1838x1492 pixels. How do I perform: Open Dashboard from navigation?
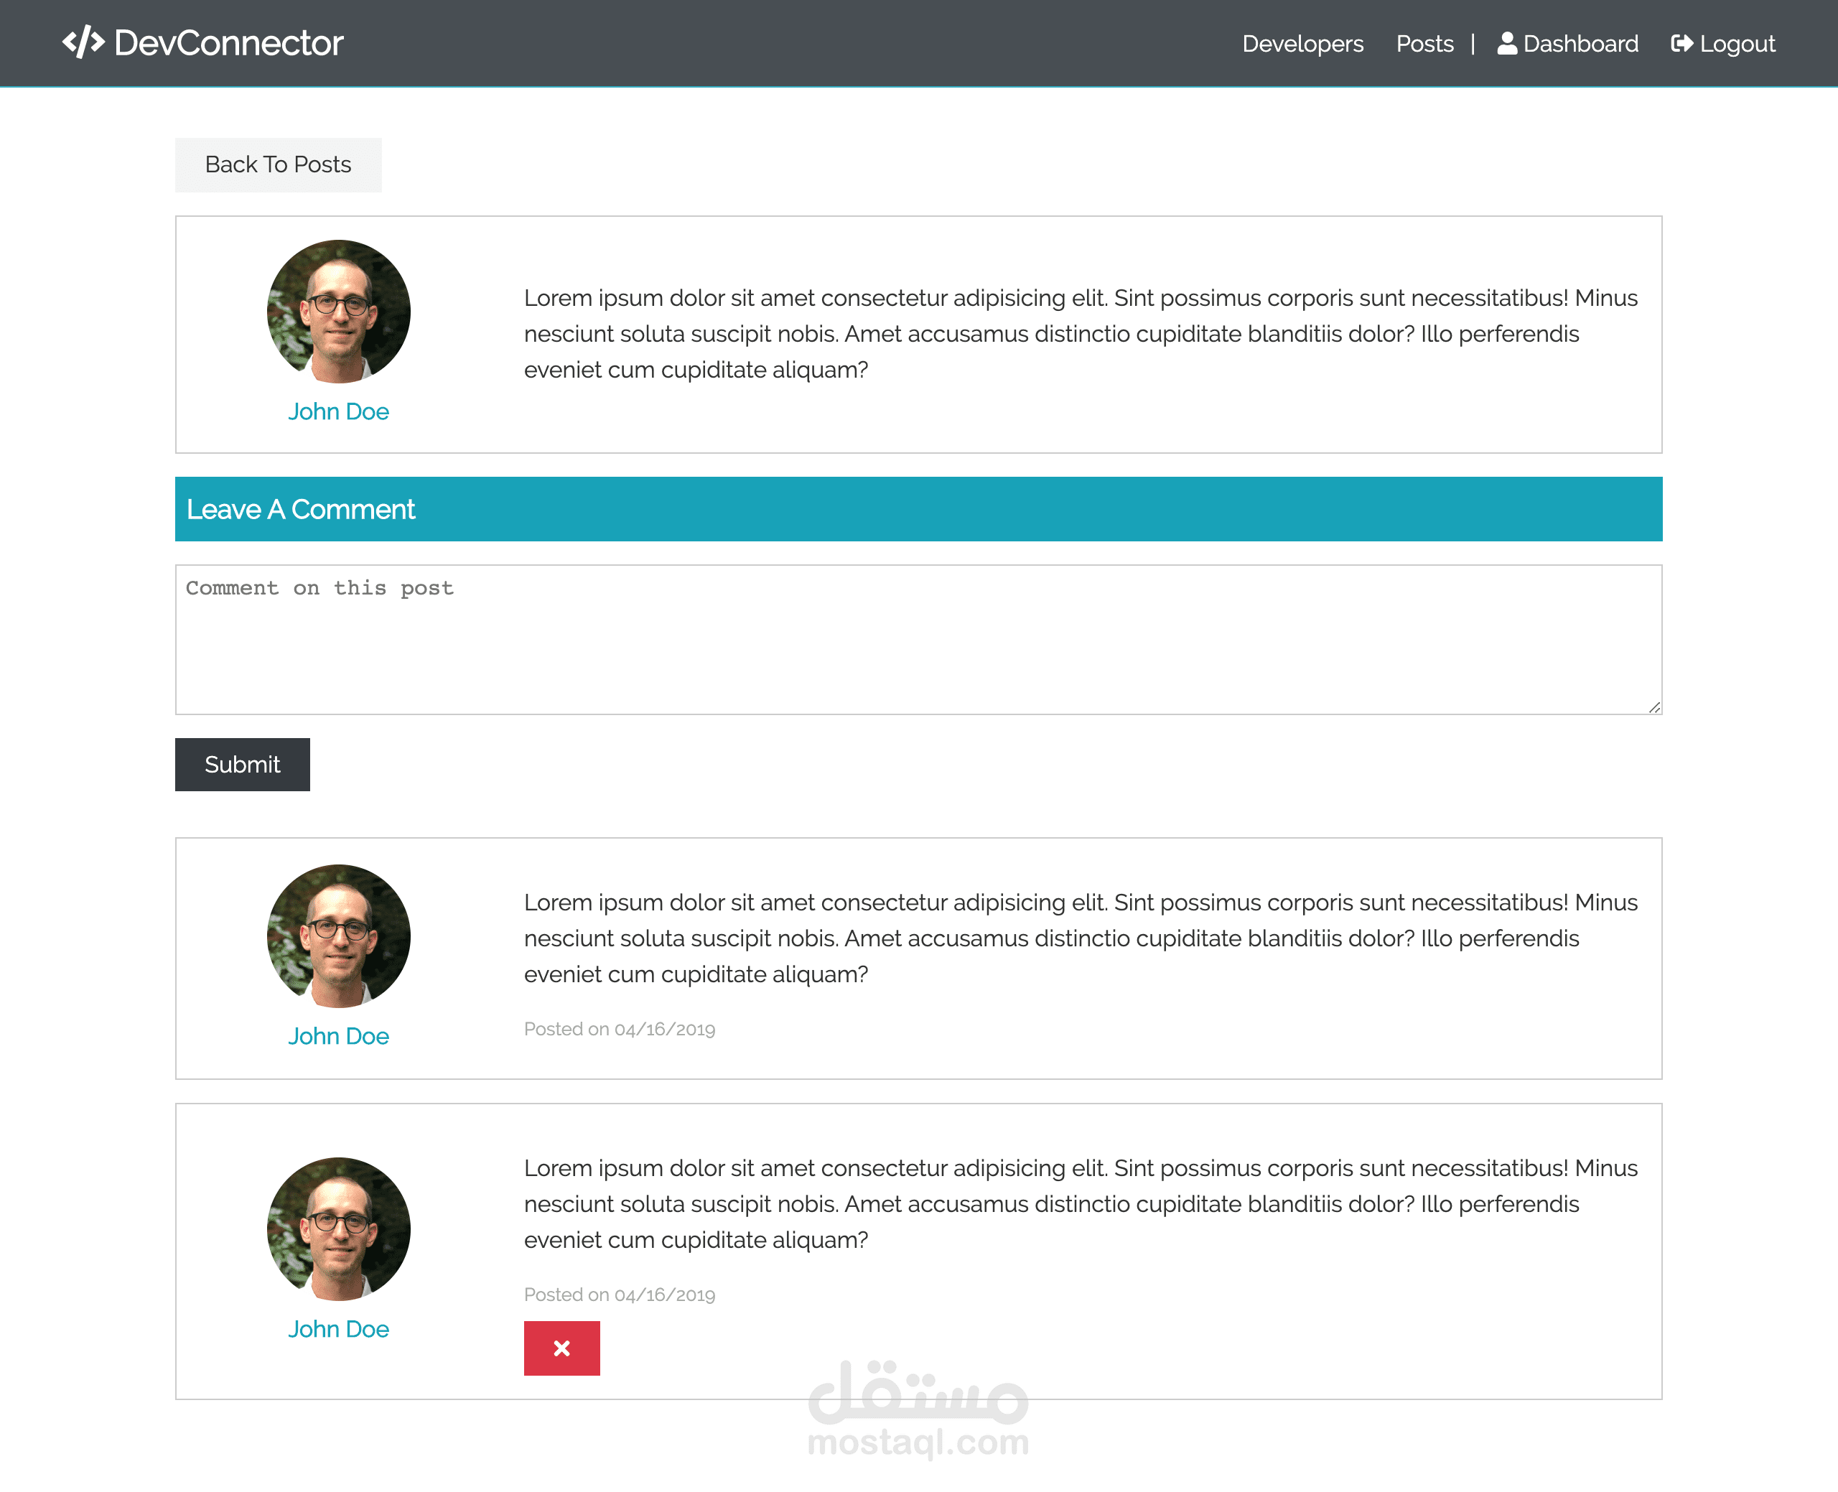[x=1580, y=44]
